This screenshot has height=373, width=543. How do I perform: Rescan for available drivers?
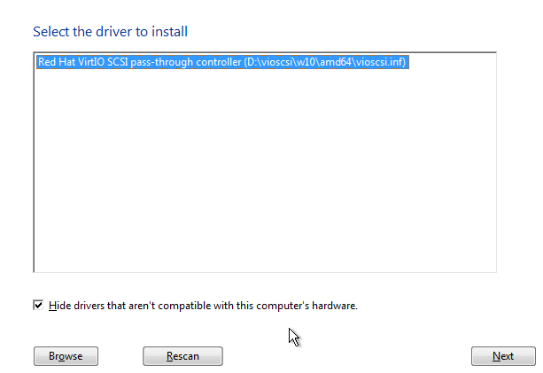coord(182,356)
